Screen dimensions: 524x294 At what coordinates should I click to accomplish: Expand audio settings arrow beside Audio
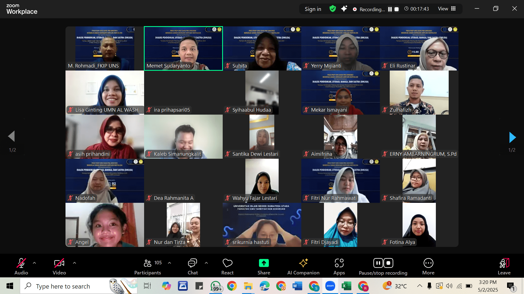coord(34,263)
